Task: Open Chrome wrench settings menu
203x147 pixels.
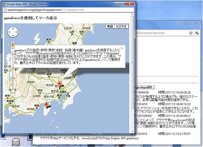Action: click(197, 33)
